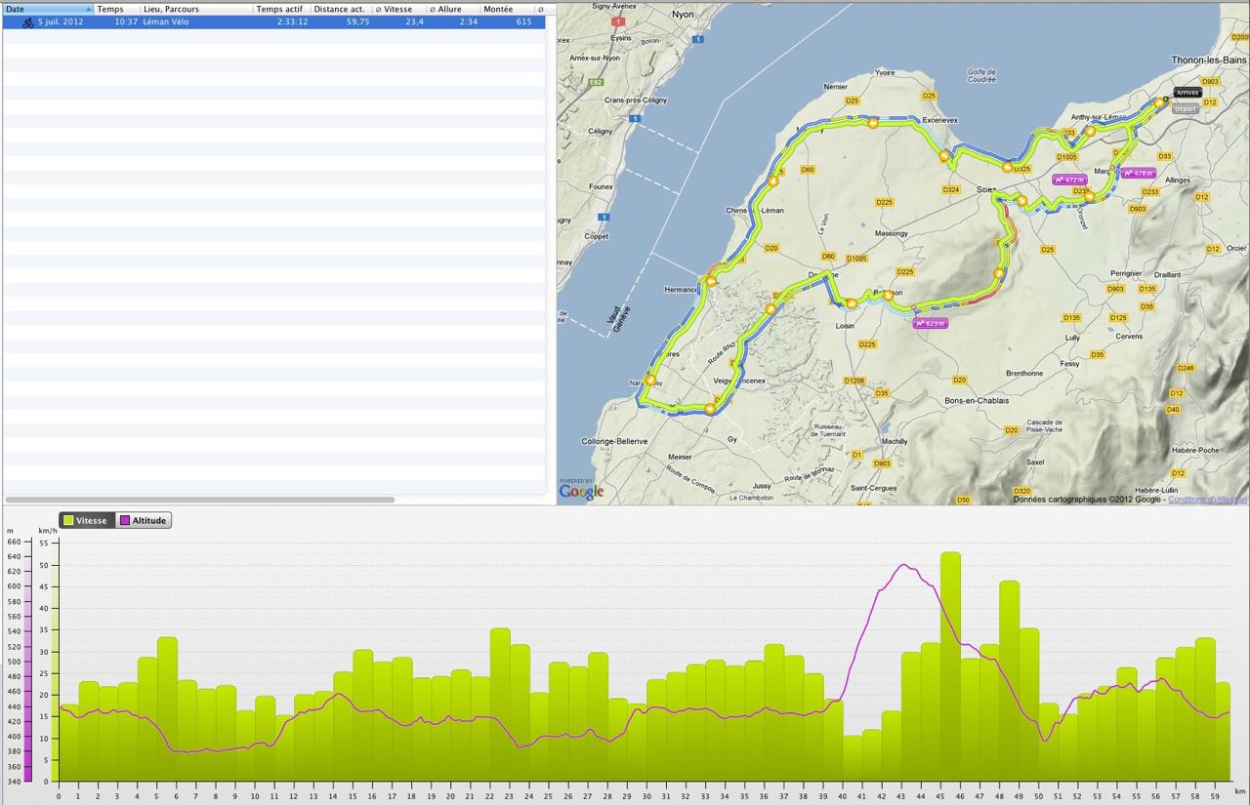The height and width of the screenshot is (805, 1250).
Task: Click the cyclist icon in the activity row
Action: (x=27, y=22)
